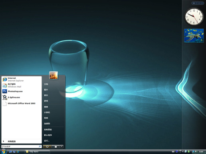Open Control Panel from the Start menu
206x154 pixels.
coord(48,130)
